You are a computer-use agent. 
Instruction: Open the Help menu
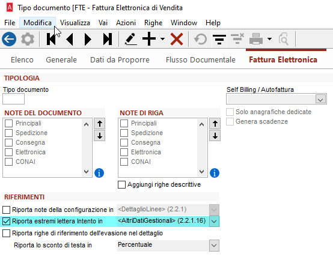coord(213,23)
